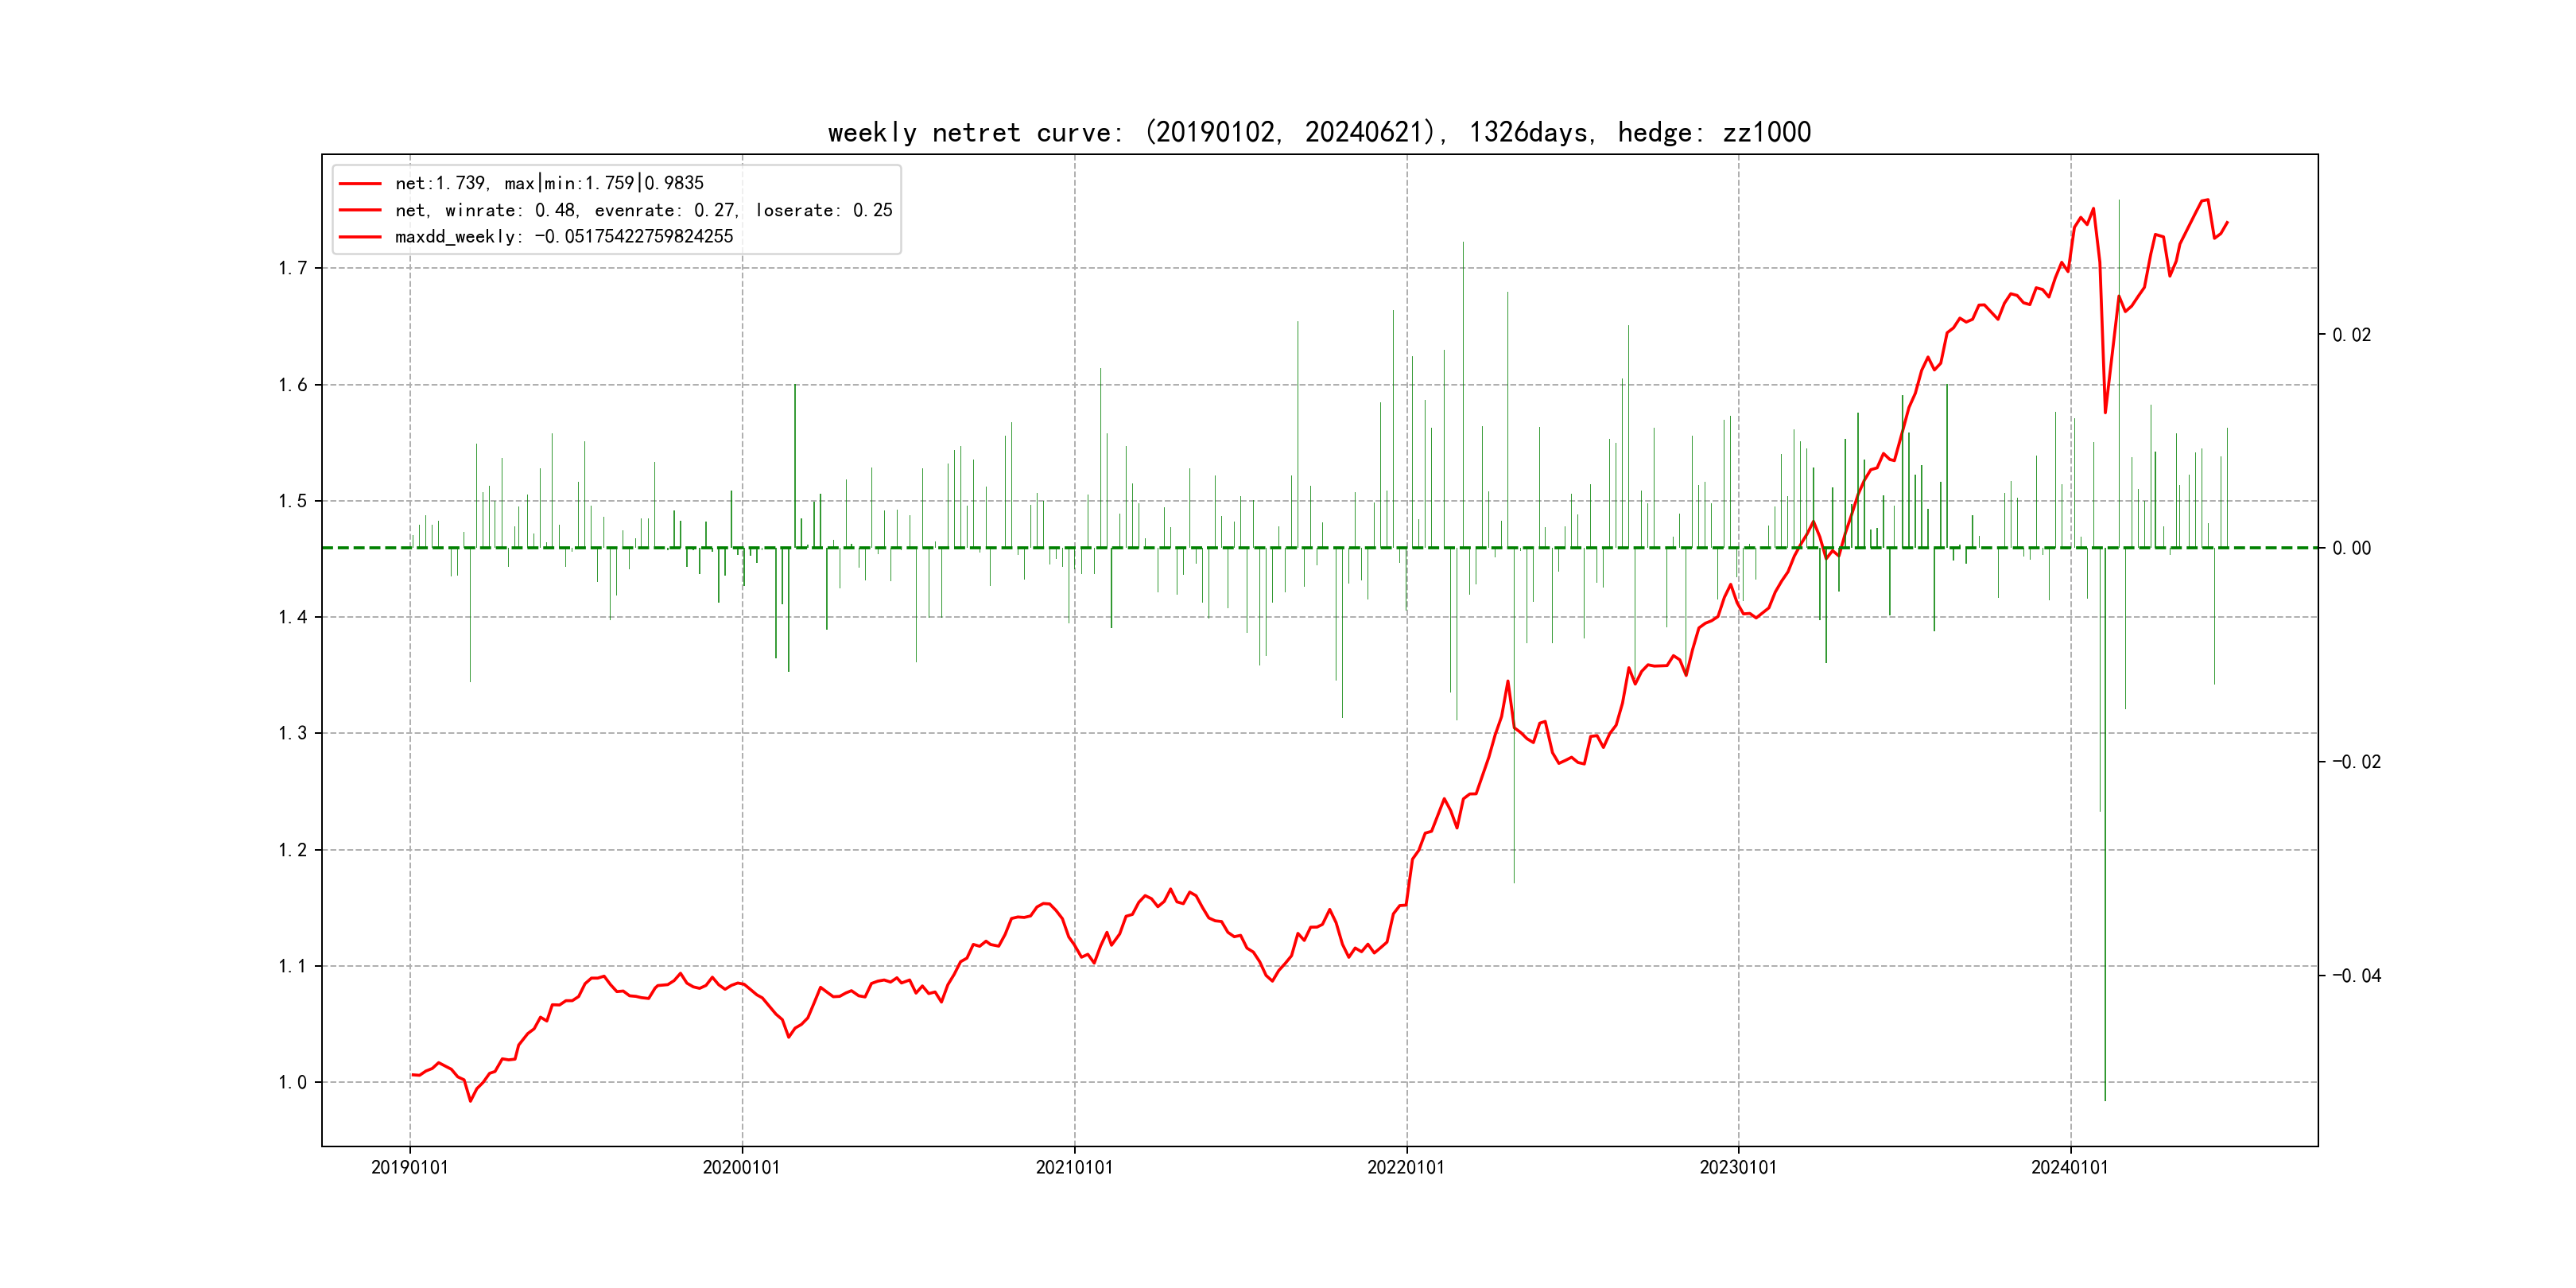Click the 1.5 left y-axis tick label

[292, 501]
